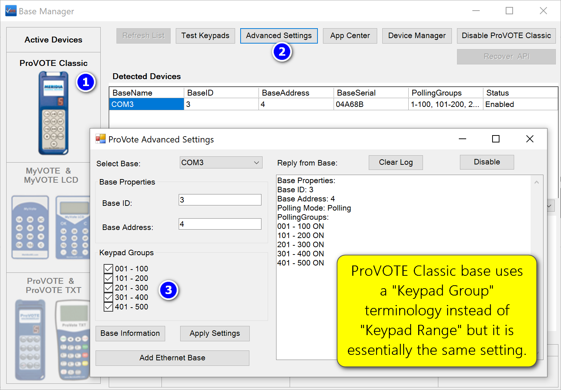
Task: Select the ProVOTE TXT keypad image
Action: coord(73,340)
